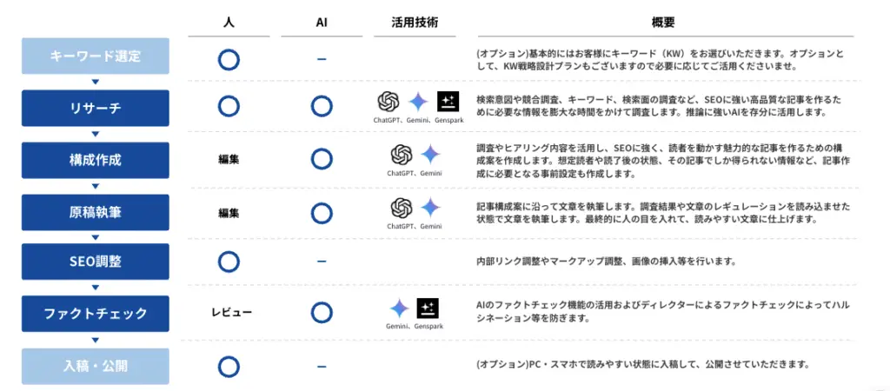Screen dimensions: 890x391
Task: Click the arrow below ファクトチェック step
Action: click(x=96, y=340)
